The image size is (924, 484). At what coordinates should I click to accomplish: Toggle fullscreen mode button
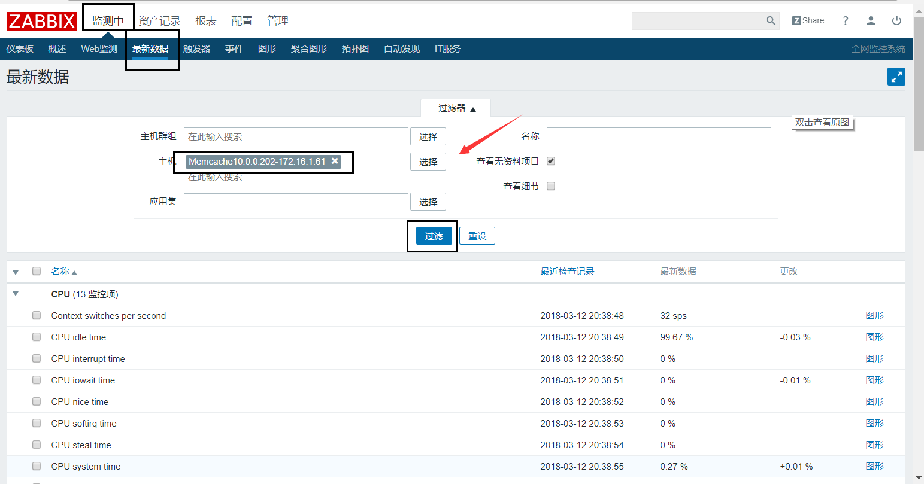point(896,77)
